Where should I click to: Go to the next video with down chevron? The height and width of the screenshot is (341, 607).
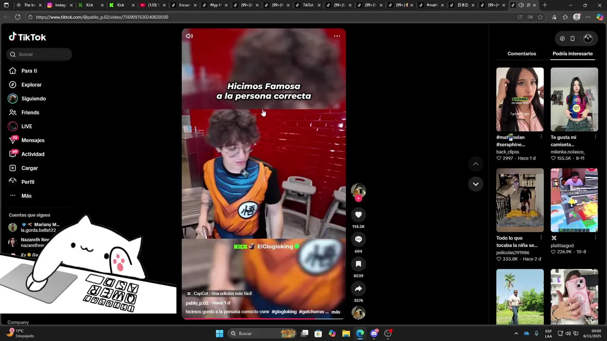476,184
